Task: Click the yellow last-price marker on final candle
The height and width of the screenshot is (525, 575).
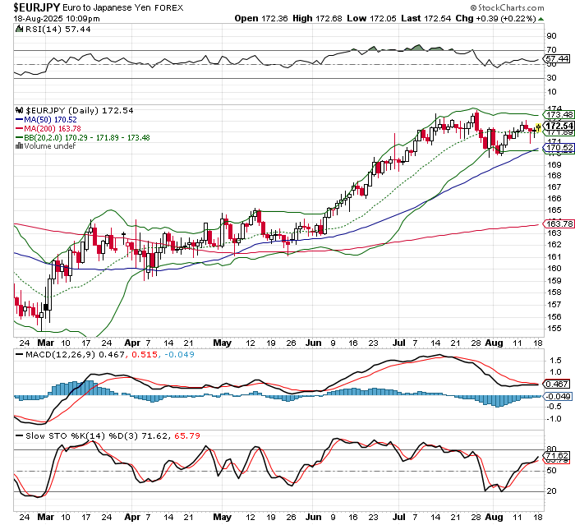Action: (538, 127)
